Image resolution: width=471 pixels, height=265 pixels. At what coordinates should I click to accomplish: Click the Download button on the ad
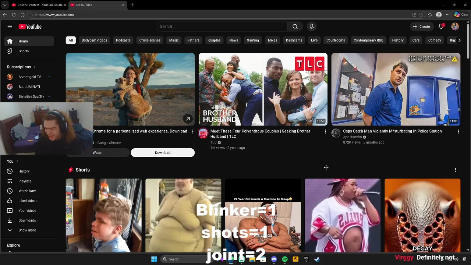point(163,153)
